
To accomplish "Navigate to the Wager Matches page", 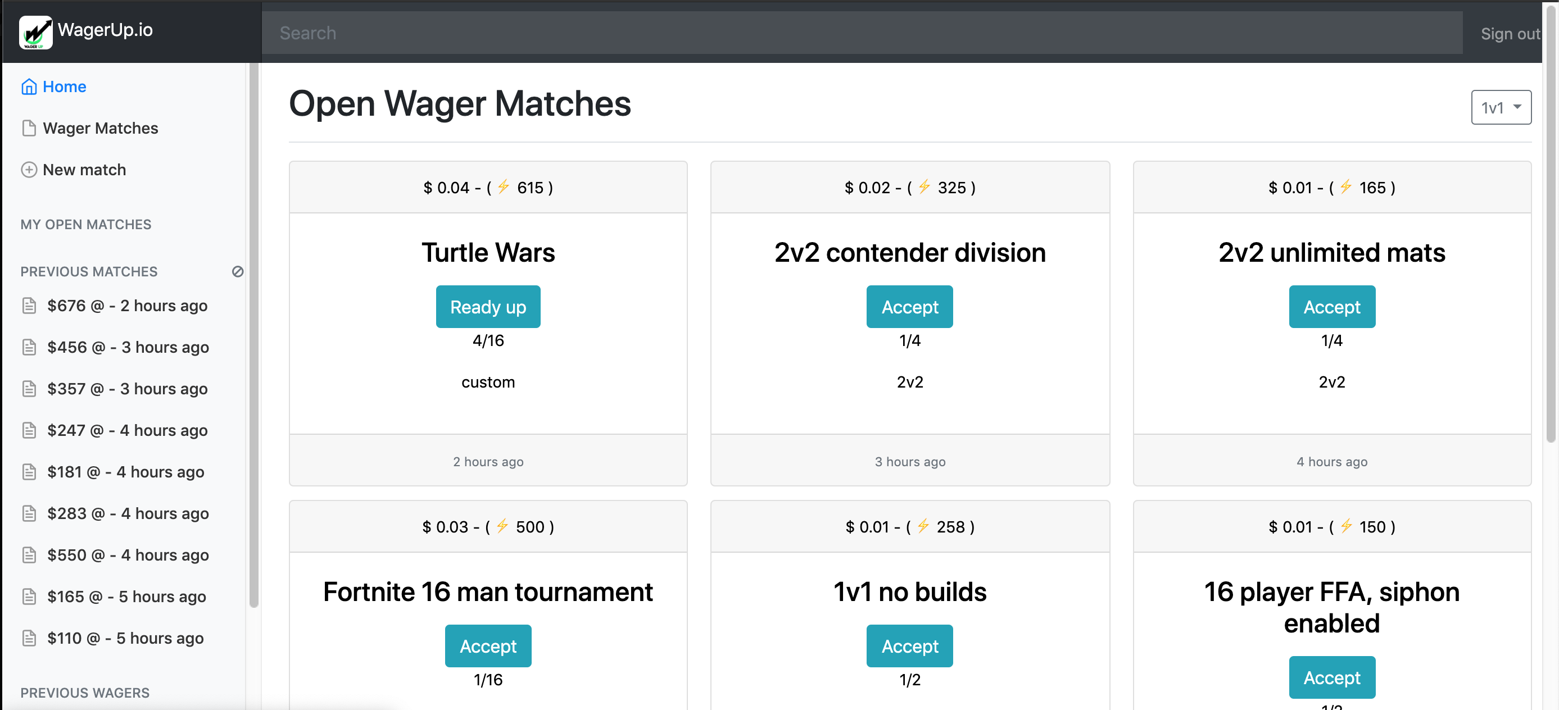I will pyautogui.click(x=100, y=128).
